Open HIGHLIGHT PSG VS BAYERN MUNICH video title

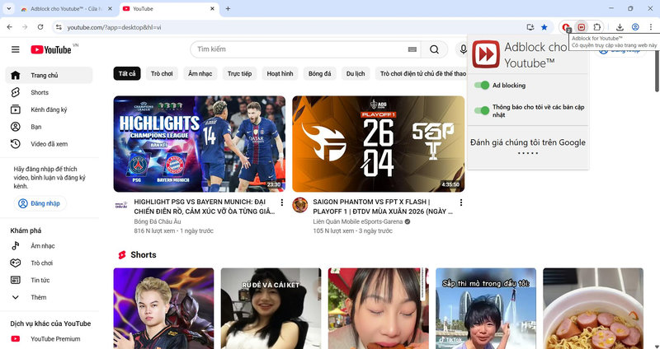[205, 207]
